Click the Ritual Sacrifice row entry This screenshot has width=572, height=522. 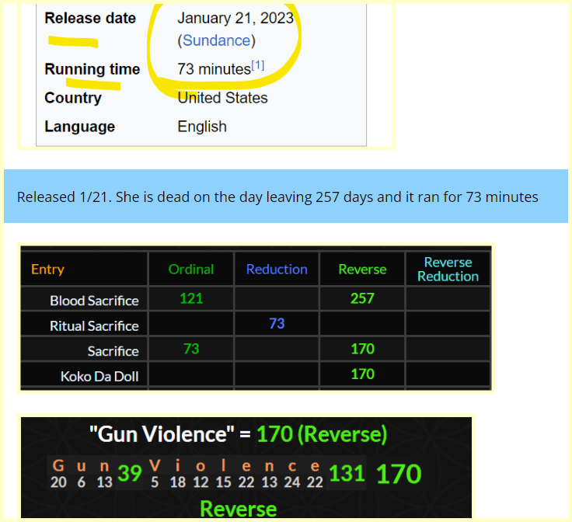click(94, 325)
